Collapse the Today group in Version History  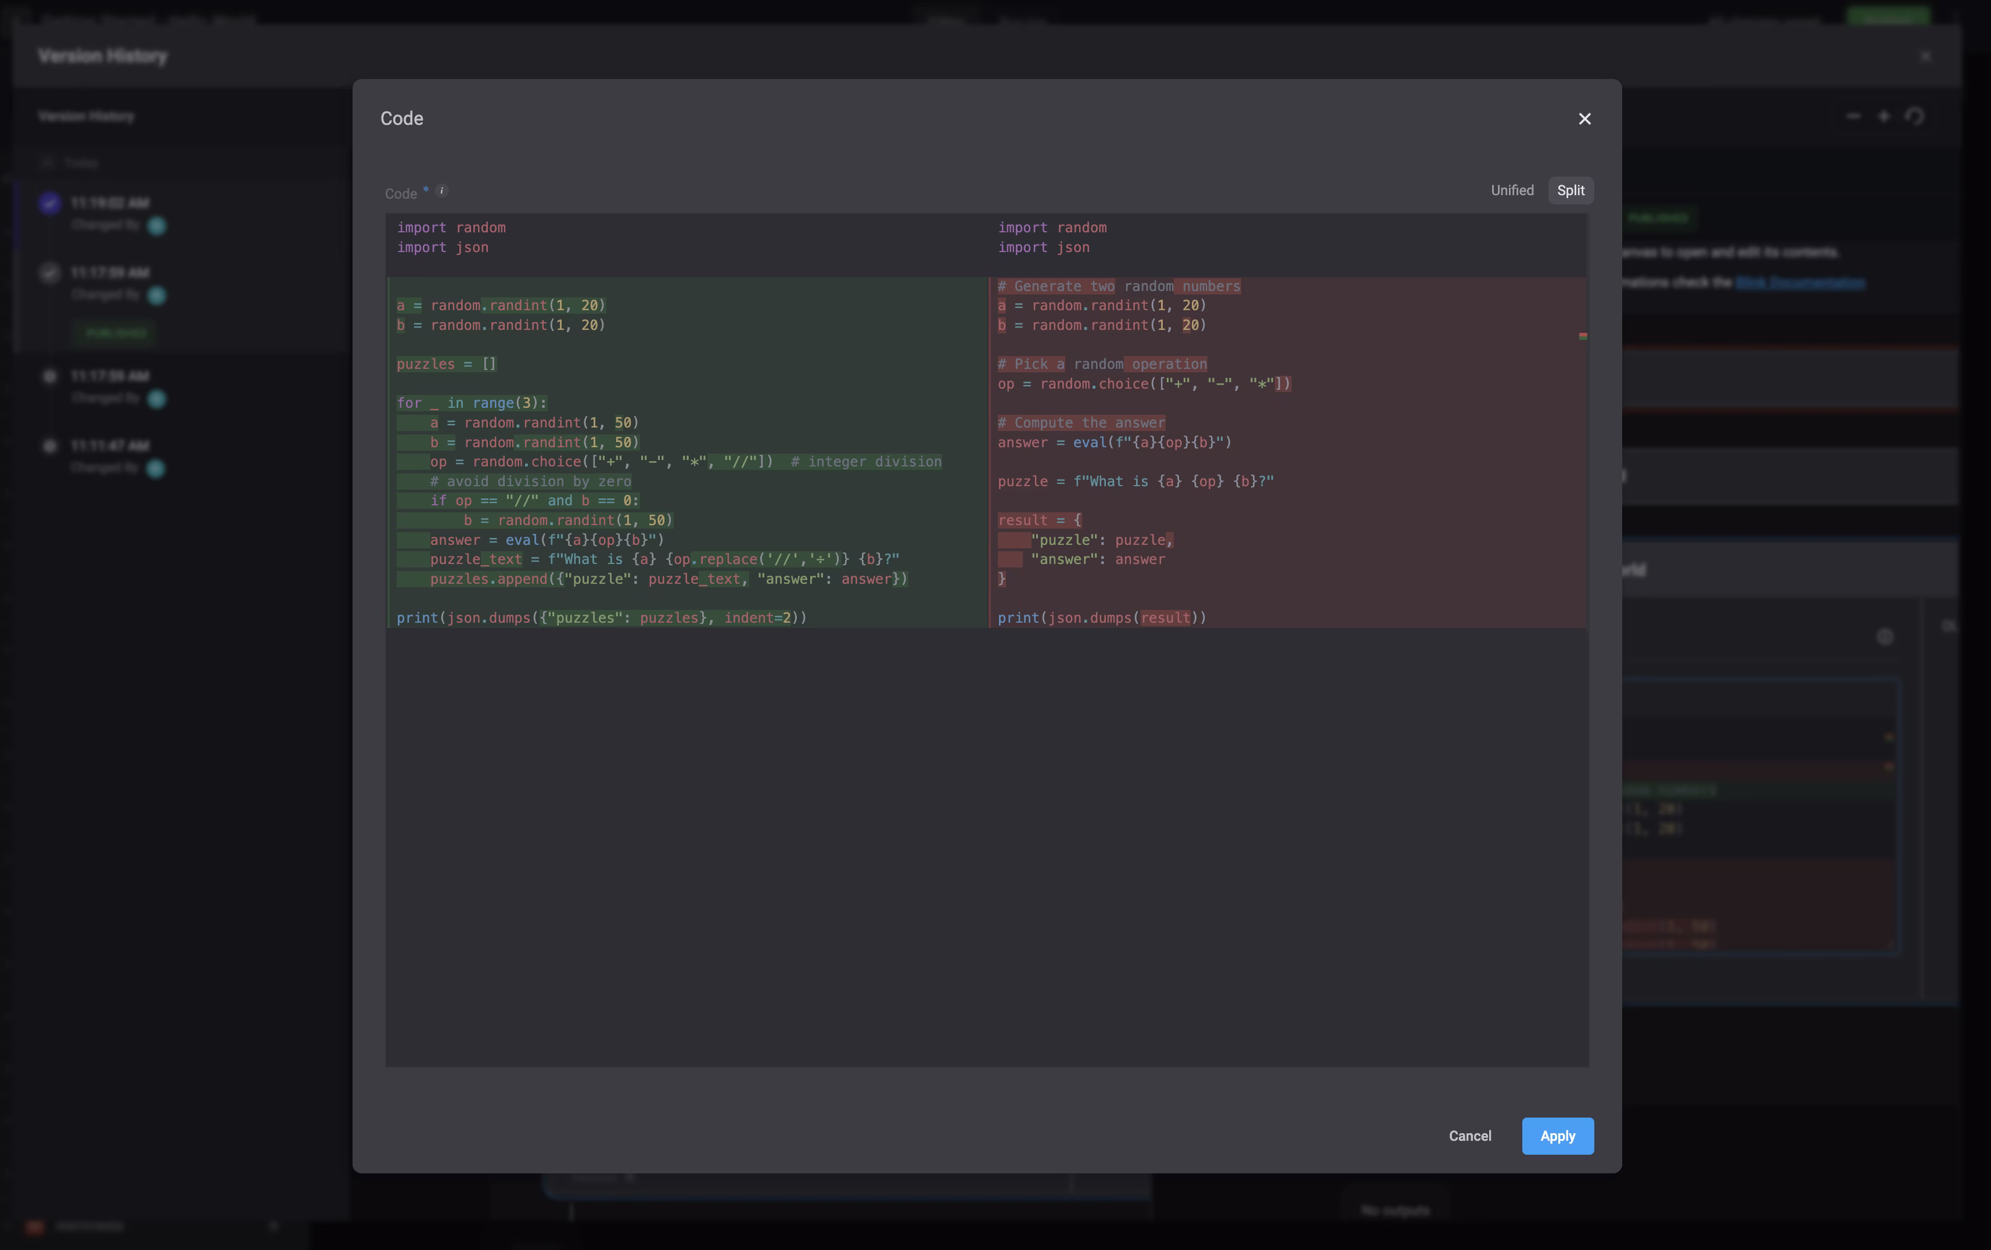pos(47,163)
